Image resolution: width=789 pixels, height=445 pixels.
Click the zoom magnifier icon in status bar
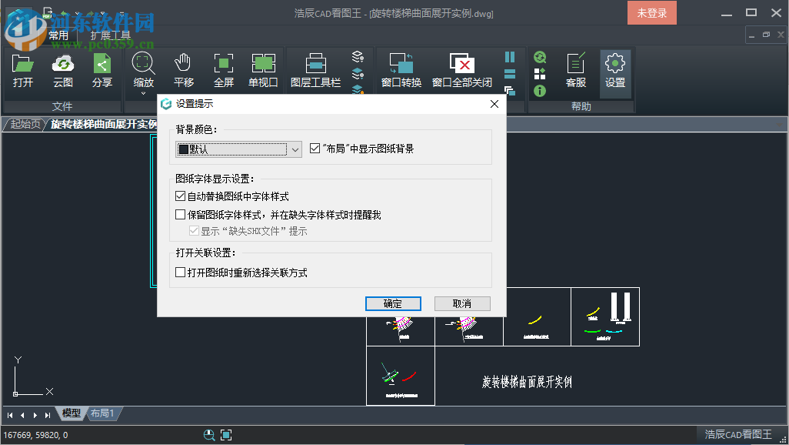tap(209, 435)
